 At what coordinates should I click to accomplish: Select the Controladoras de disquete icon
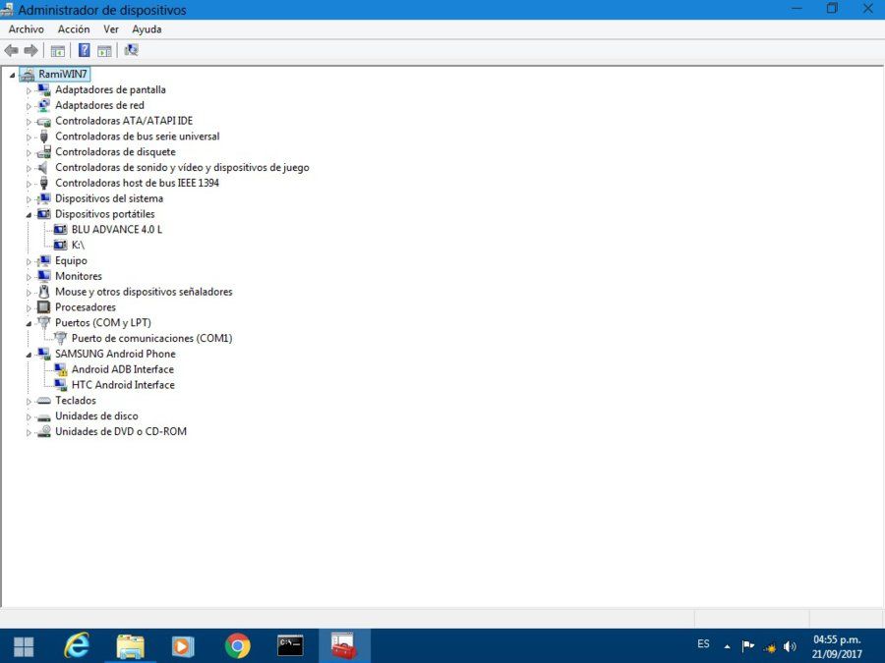[43, 151]
